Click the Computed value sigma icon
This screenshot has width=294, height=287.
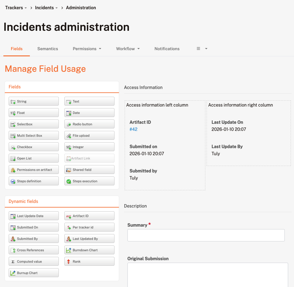pyautogui.click(x=13, y=262)
